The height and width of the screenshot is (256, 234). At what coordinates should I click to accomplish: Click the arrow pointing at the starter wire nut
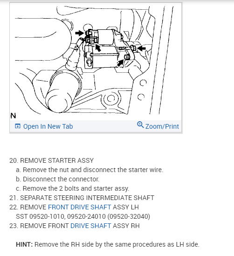[x=79, y=33]
